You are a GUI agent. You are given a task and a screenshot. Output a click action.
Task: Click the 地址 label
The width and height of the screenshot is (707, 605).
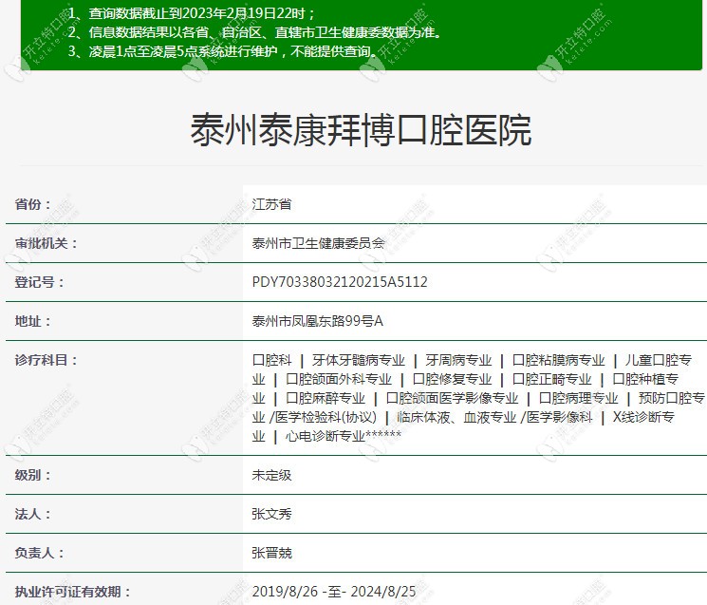point(33,321)
